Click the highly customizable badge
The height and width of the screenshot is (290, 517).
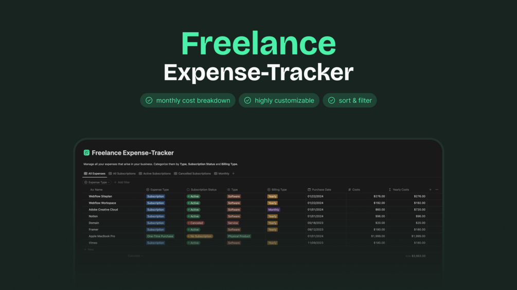point(279,100)
